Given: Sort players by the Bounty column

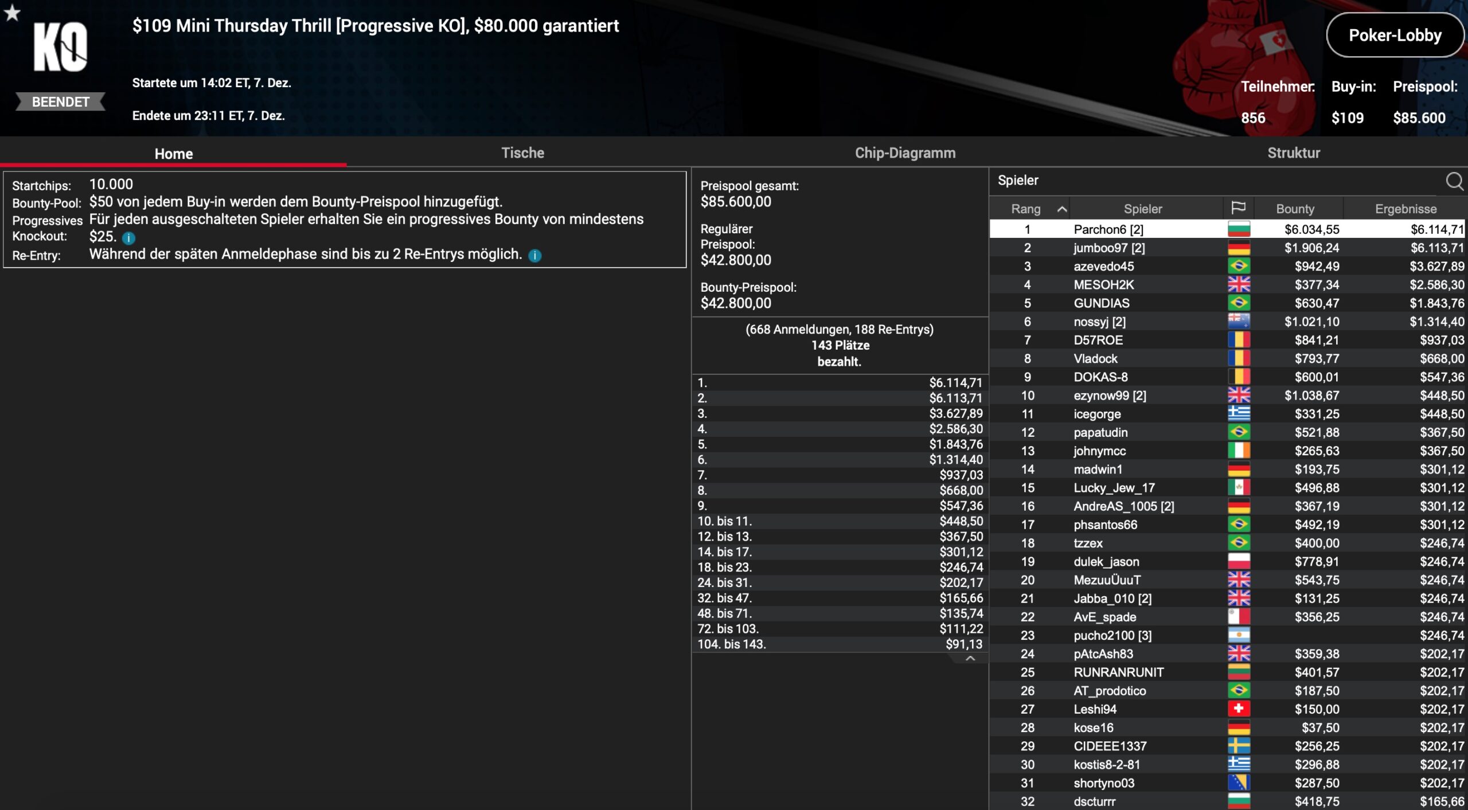Looking at the screenshot, I should 1295,209.
